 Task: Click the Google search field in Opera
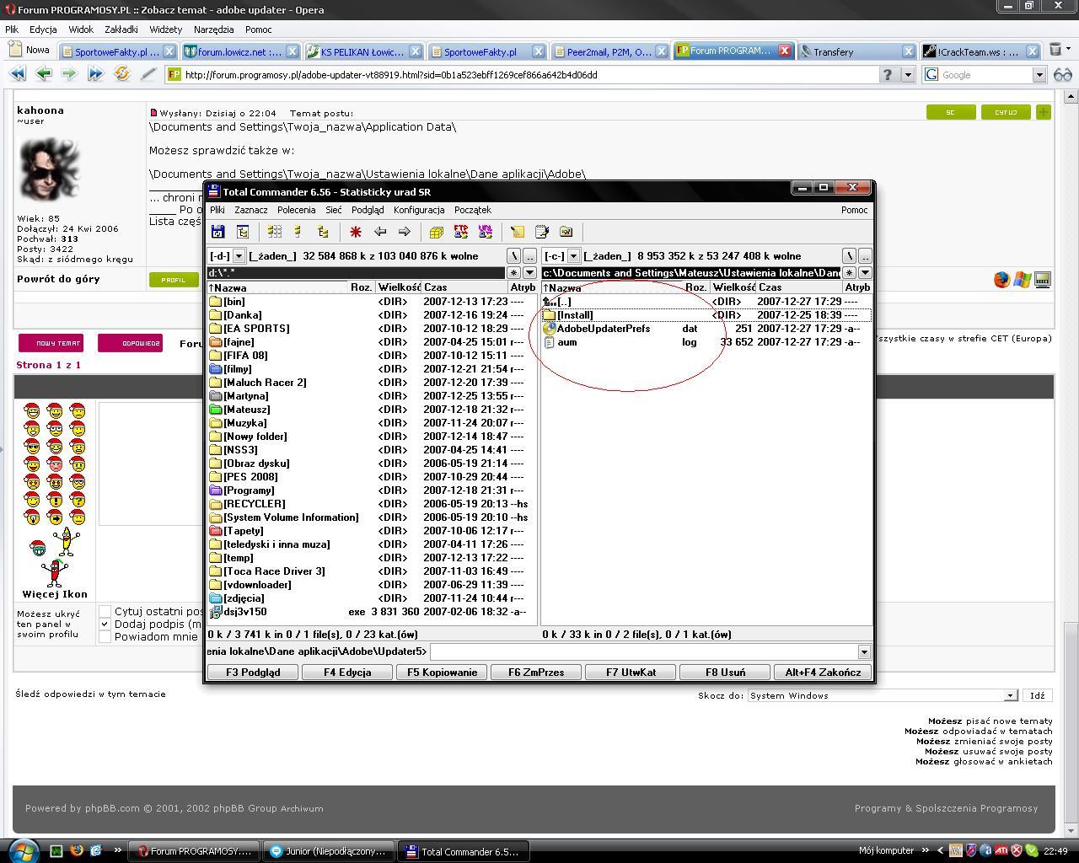986,75
